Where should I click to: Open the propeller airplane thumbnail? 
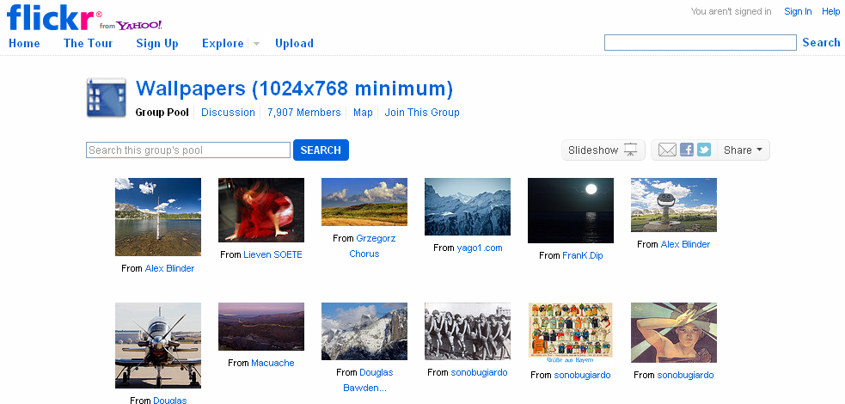click(x=158, y=346)
